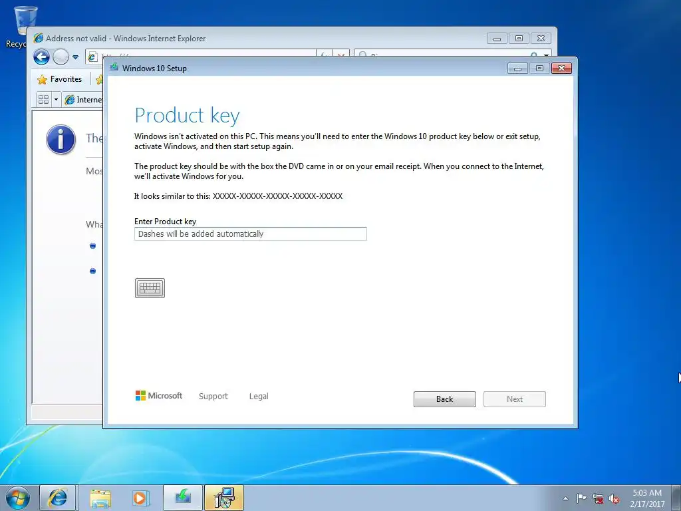
Task: Minimize the Windows 10 Setup window
Action: pos(517,69)
